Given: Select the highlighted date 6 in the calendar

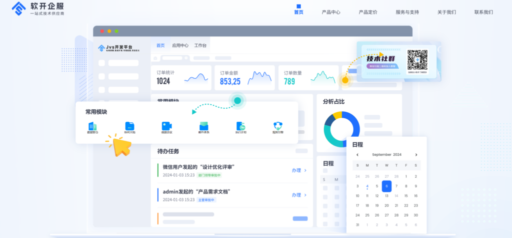Looking at the screenshot, I should pos(386,186).
